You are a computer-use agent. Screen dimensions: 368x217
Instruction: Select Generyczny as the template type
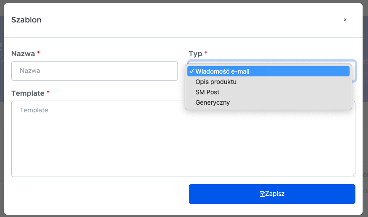213,102
